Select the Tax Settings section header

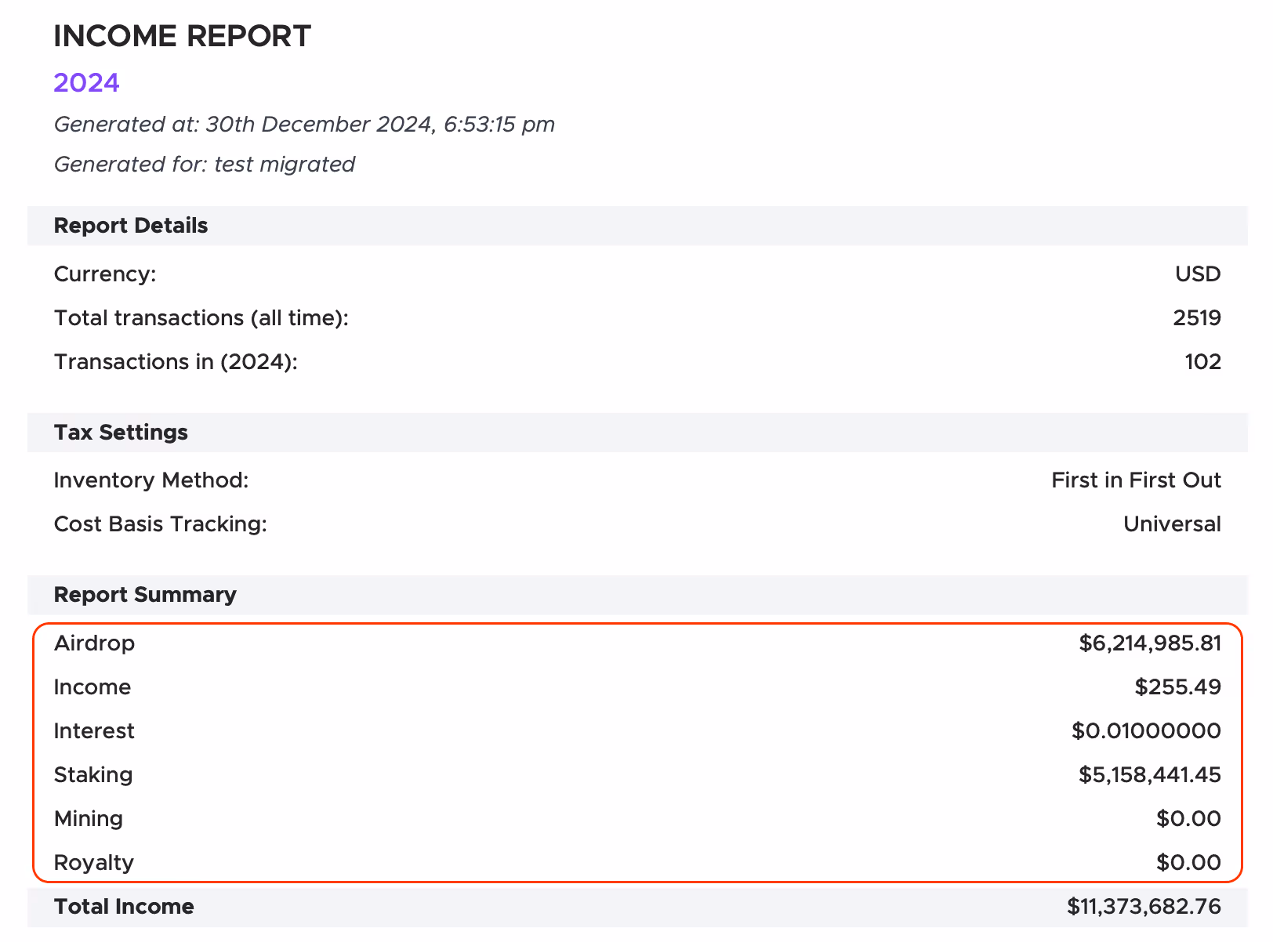[121, 433]
